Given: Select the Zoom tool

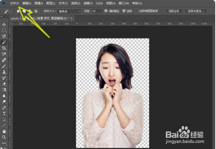Looking at the screenshot, I should [4, 137].
